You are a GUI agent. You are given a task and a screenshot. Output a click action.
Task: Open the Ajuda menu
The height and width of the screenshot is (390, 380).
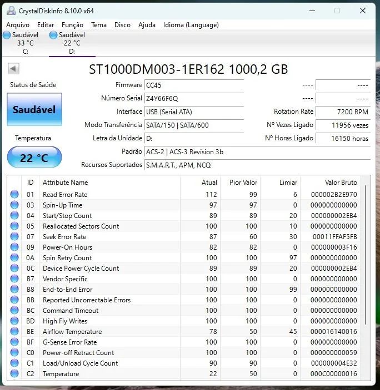click(x=147, y=25)
